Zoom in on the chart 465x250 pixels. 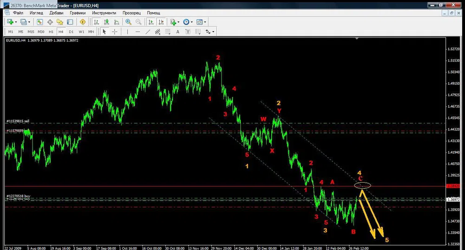coord(128,22)
